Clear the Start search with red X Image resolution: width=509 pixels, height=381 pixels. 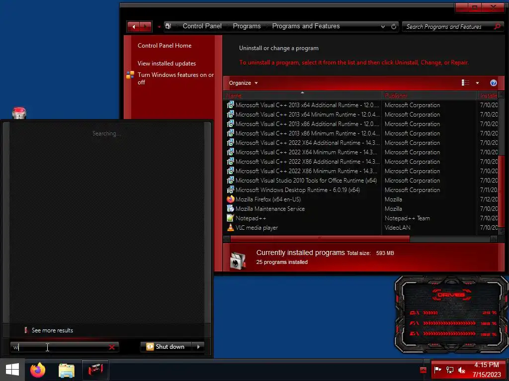coord(112,347)
